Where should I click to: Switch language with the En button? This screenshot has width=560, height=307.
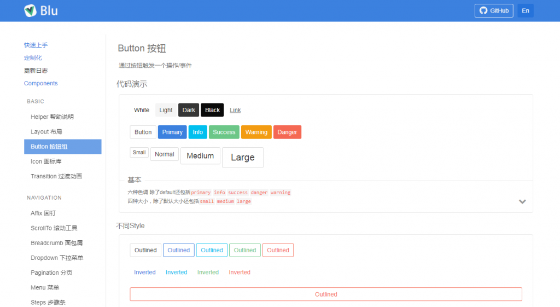[x=525, y=11]
